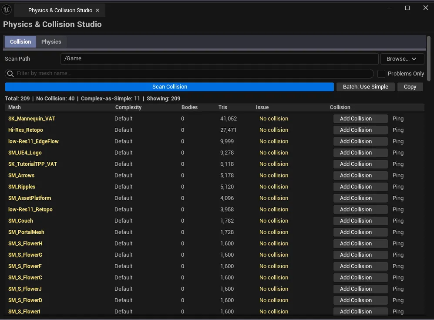Add Collision for low-Res11_Retopo
Image resolution: width=434 pixels, height=320 pixels.
(360, 210)
